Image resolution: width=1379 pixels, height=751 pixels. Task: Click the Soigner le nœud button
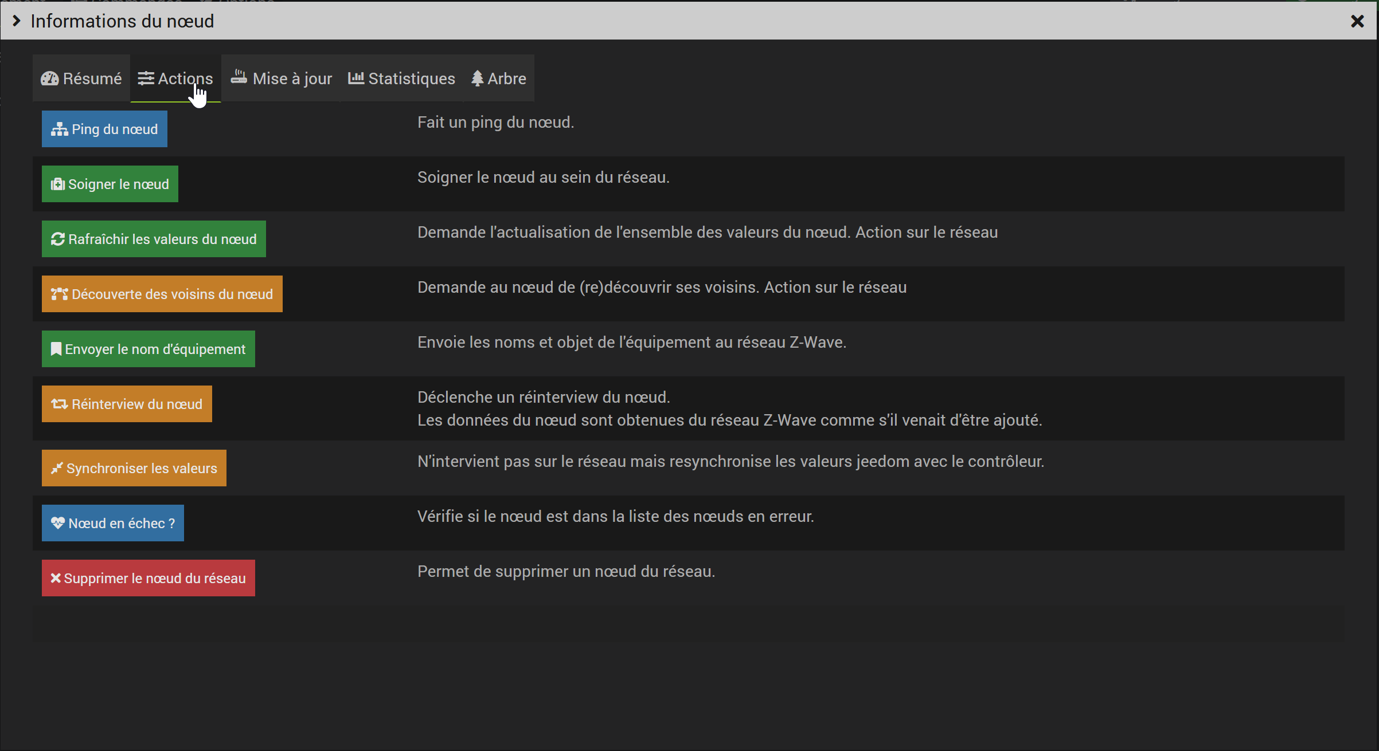pyautogui.click(x=110, y=184)
